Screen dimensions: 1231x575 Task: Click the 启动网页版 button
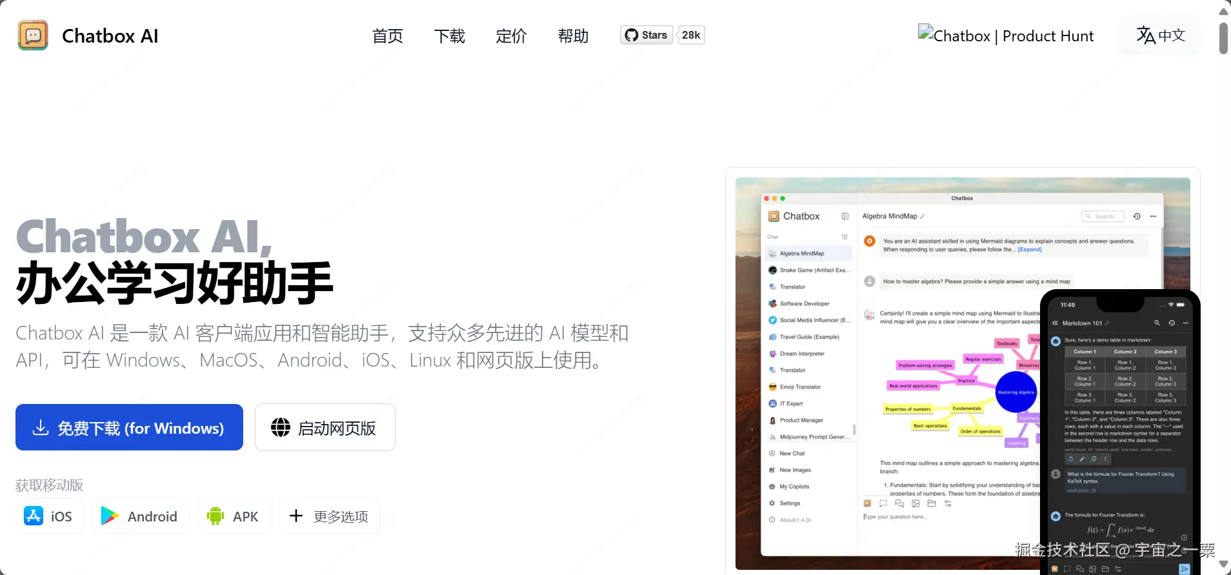325,427
